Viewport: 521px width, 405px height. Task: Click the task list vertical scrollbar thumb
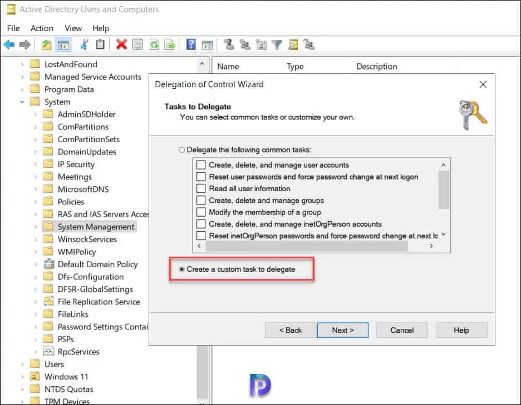[x=443, y=190]
